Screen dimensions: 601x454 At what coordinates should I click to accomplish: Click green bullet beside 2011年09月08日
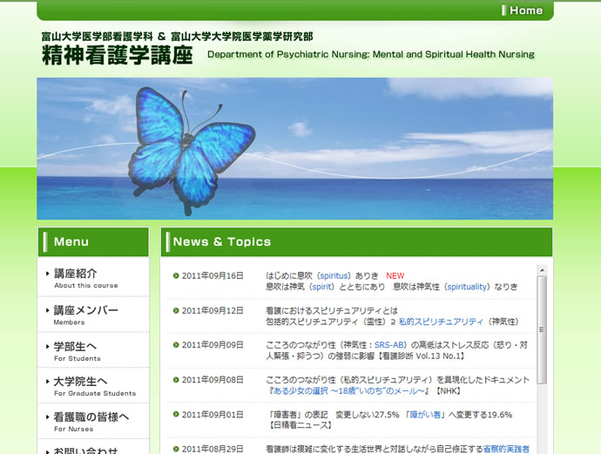pos(176,380)
